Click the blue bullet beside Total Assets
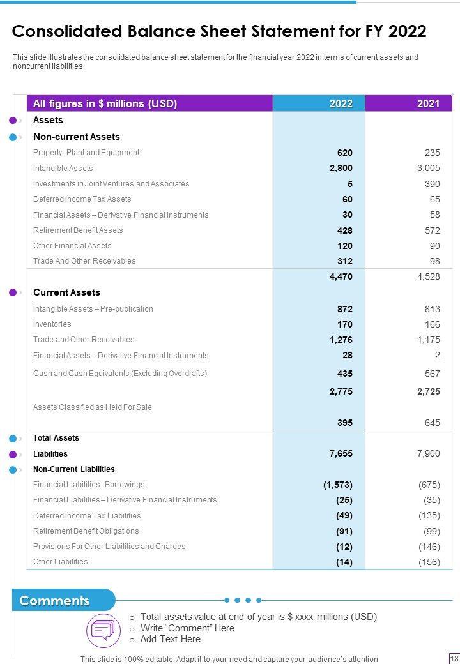This screenshot has height=664, width=460. tap(13, 438)
